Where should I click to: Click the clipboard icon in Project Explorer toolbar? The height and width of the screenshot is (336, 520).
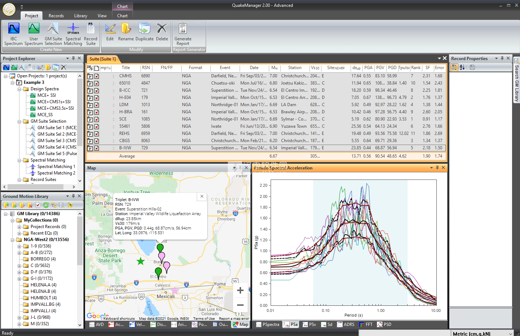pos(30,67)
